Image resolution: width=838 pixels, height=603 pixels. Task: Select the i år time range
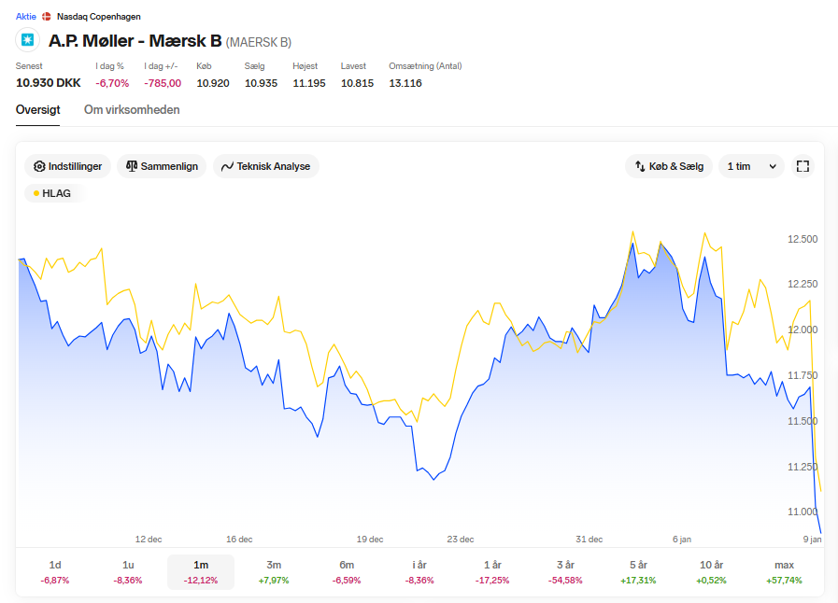(419, 572)
